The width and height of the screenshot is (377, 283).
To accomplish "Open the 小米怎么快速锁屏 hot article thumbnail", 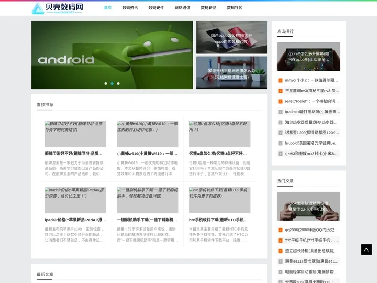I will (x=308, y=206).
